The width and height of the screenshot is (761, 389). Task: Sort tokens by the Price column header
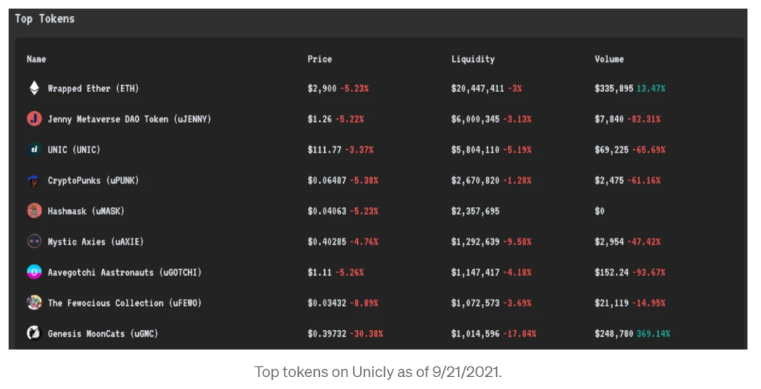[320, 59]
